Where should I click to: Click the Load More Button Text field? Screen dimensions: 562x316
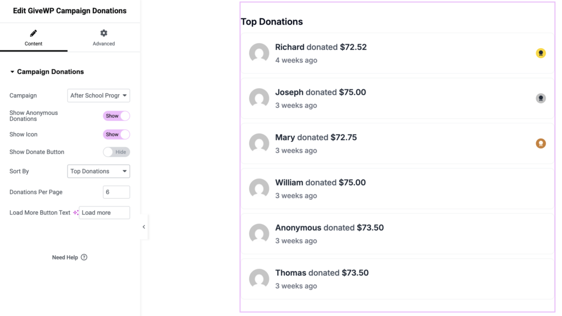(x=104, y=212)
